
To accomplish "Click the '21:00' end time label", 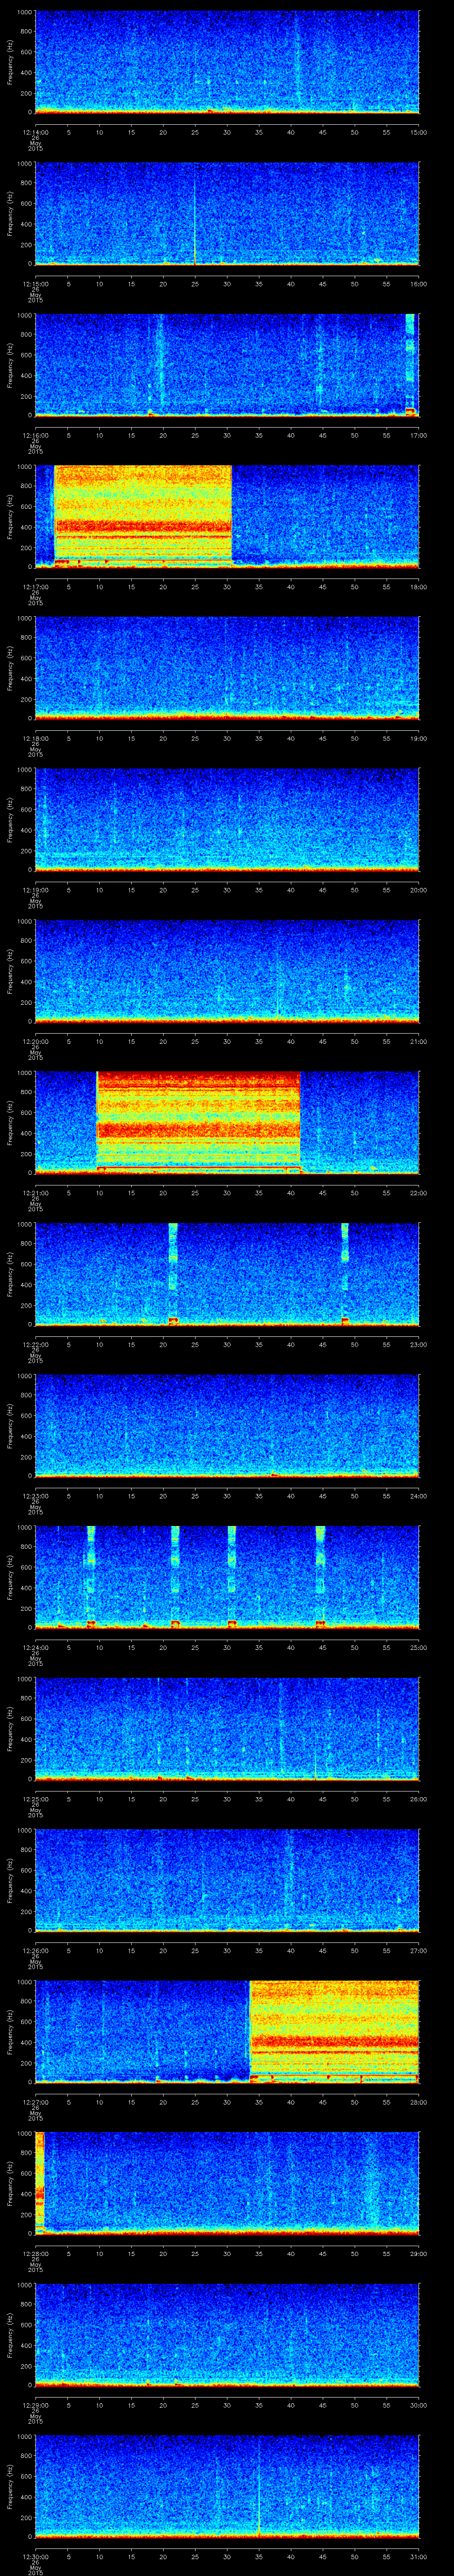I will click(x=418, y=1041).
